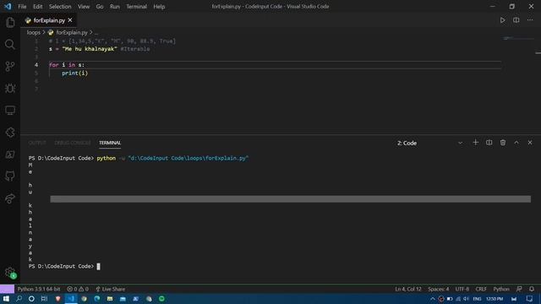Open the View menu
This screenshot has width=541, height=304.
(x=84, y=7)
